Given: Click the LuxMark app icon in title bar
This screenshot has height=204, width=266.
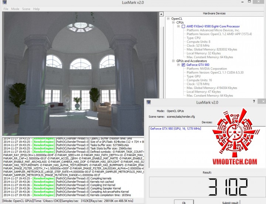Looking at the screenshot, I should point(4,2).
